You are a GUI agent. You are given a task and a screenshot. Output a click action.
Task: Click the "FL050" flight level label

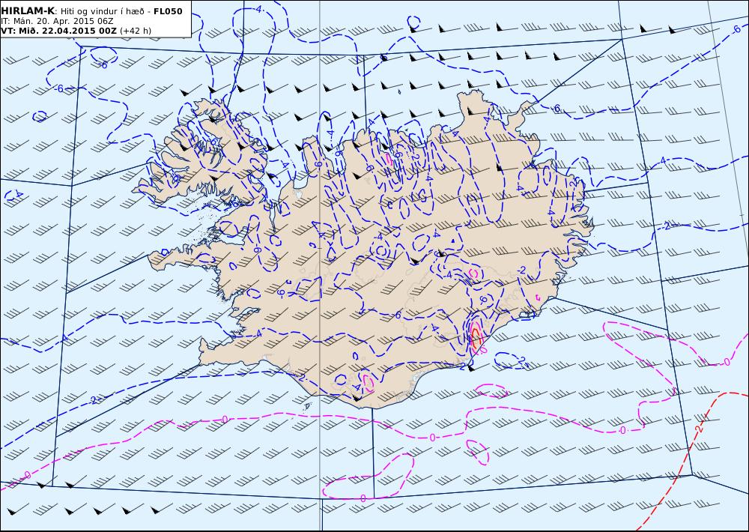[168, 11]
